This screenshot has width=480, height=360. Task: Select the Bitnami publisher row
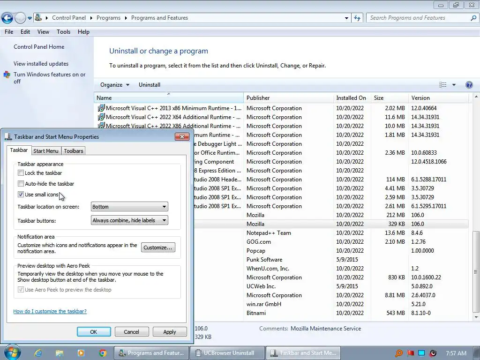pos(330,313)
